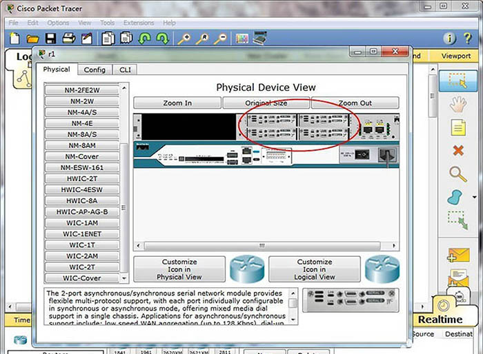Click the empty black network module slot

point(188,127)
